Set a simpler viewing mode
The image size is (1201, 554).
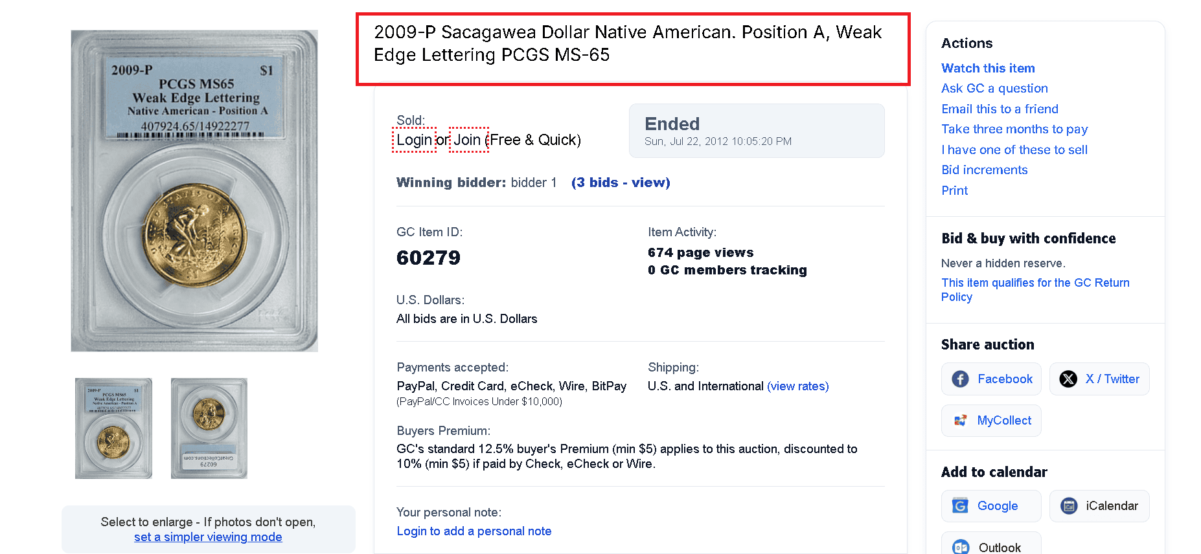(x=208, y=537)
